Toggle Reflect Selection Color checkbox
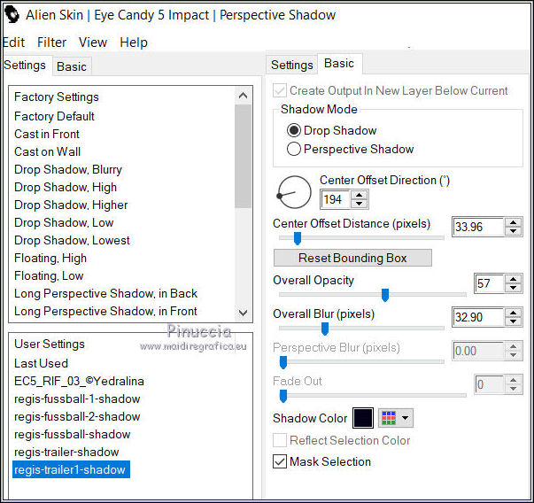Screen dimensions: 534x503 pos(280,440)
